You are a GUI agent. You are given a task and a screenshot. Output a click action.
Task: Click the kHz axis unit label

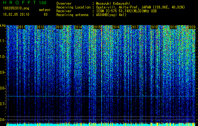3,26
